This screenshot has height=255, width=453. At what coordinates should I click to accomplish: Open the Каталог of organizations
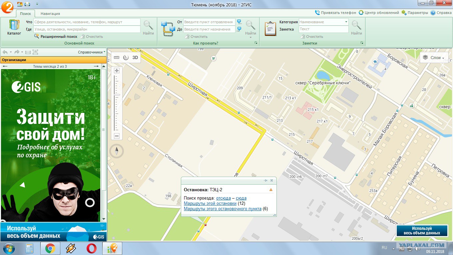point(14,28)
